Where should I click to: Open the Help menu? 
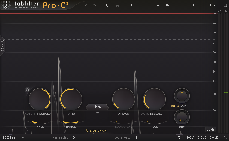(x=212, y=5)
